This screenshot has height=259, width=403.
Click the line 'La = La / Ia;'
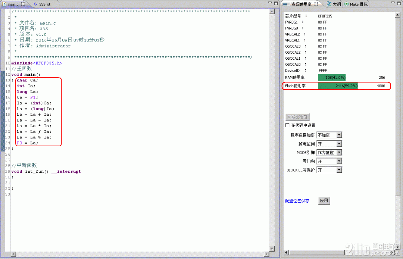[34, 132]
